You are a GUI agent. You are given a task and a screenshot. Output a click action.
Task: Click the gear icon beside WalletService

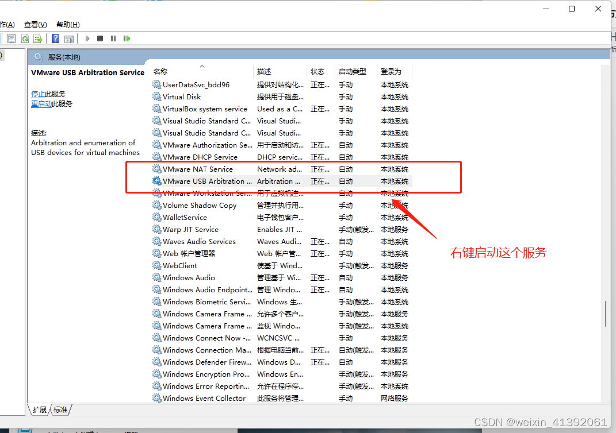tap(157, 217)
